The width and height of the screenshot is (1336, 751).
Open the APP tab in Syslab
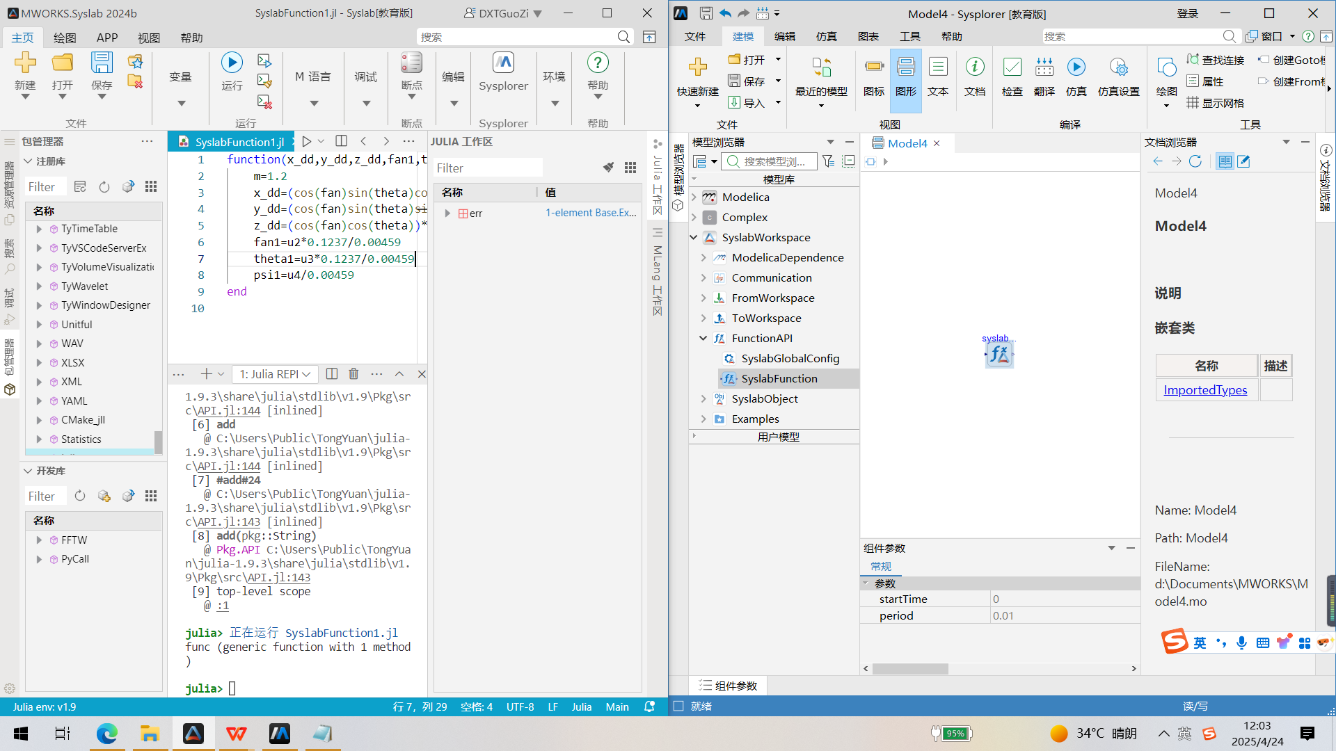(107, 38)
